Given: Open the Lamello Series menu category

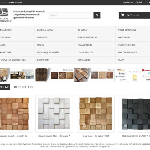Looking at the screenshot, I should pos(55,30).
